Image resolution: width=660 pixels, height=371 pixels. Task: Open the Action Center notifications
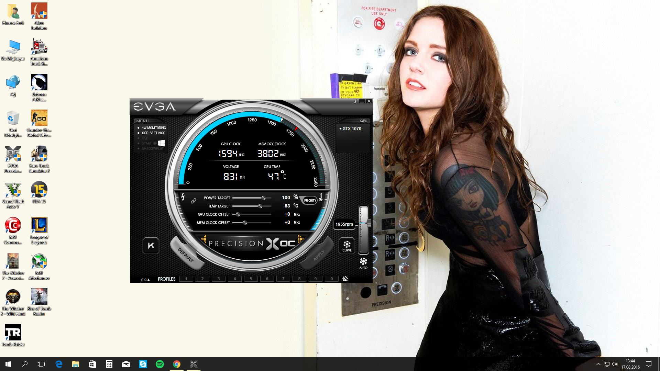coord(649,364)
